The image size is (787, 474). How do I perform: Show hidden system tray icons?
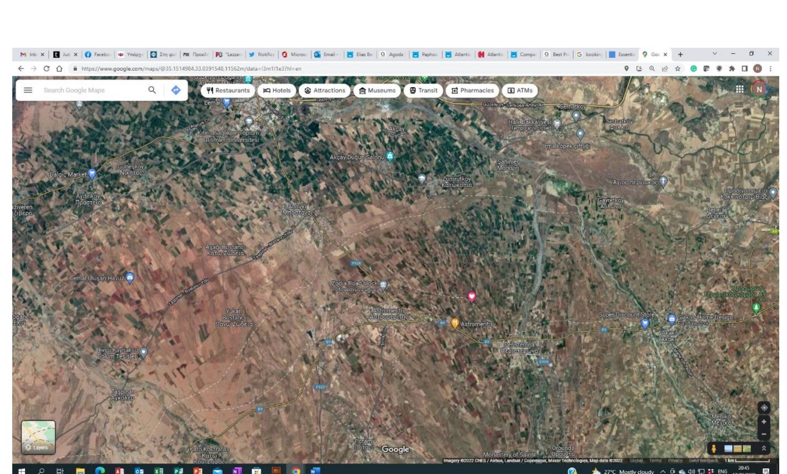pos(662,471)
